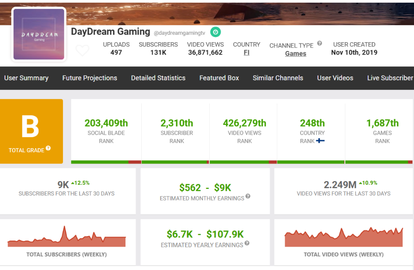Click the FI country link
The width and height of the screenshot is (414, 270).
[x=247, y=53]
